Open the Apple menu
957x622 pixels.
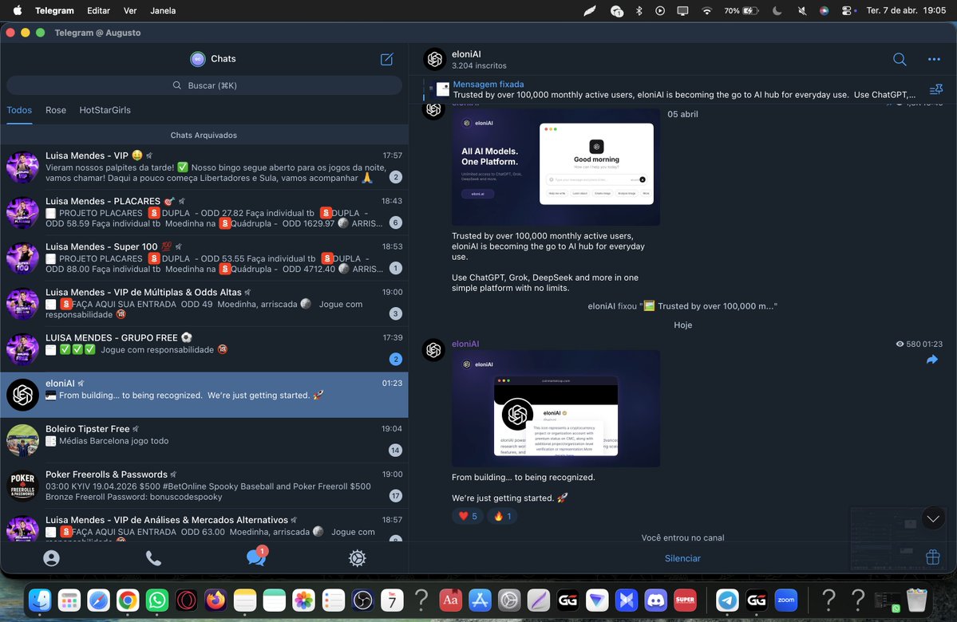coord(17,10)
